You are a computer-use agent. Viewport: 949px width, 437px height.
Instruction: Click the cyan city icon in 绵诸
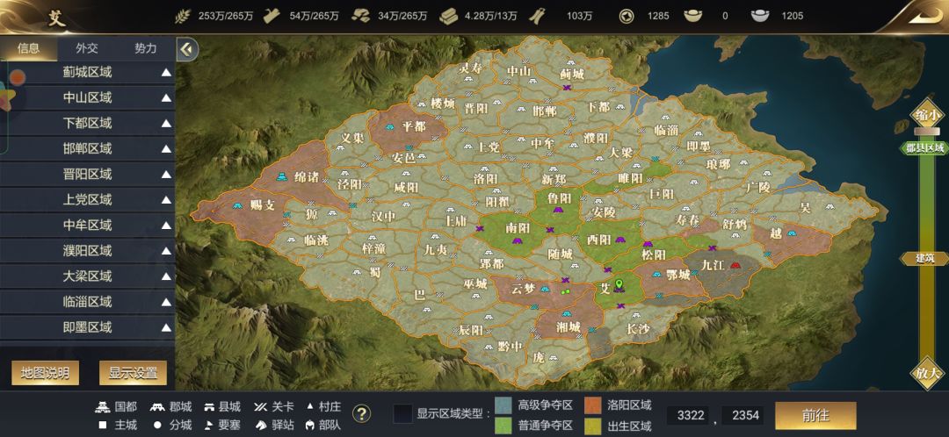click(x=281, y=176)
